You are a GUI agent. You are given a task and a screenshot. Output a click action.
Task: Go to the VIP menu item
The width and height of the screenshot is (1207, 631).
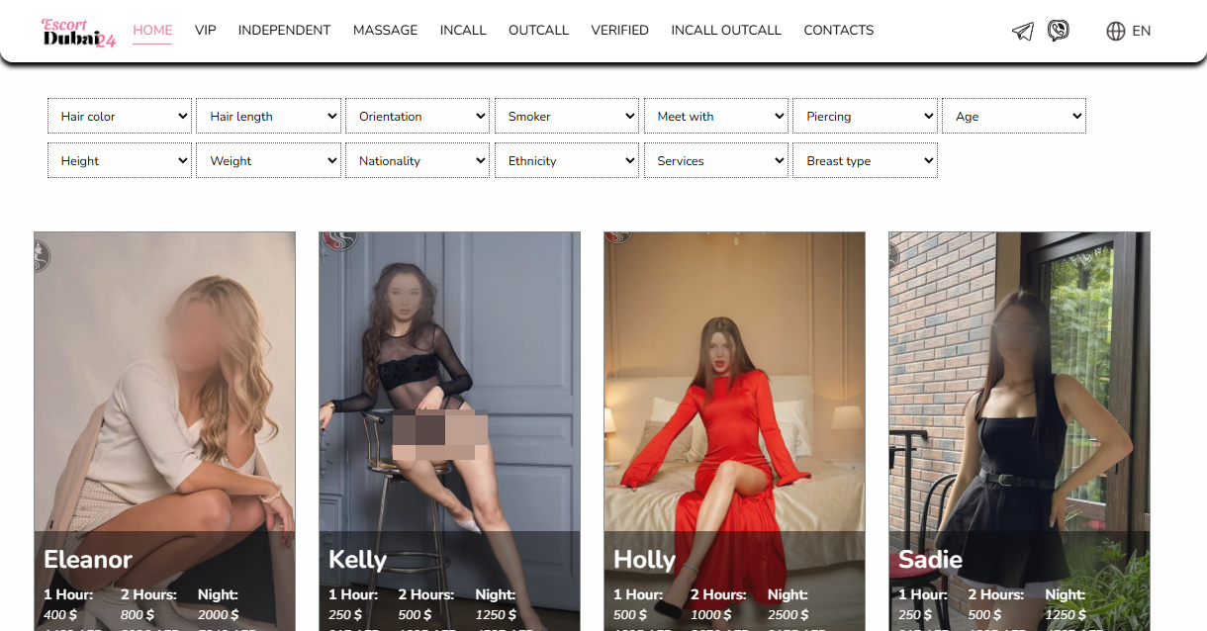[205, 31]
